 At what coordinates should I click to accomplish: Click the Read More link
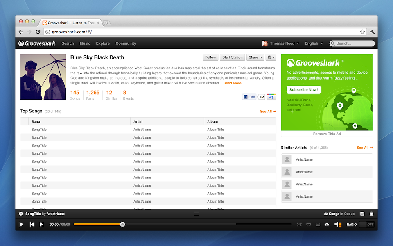[x=233, y=83]
